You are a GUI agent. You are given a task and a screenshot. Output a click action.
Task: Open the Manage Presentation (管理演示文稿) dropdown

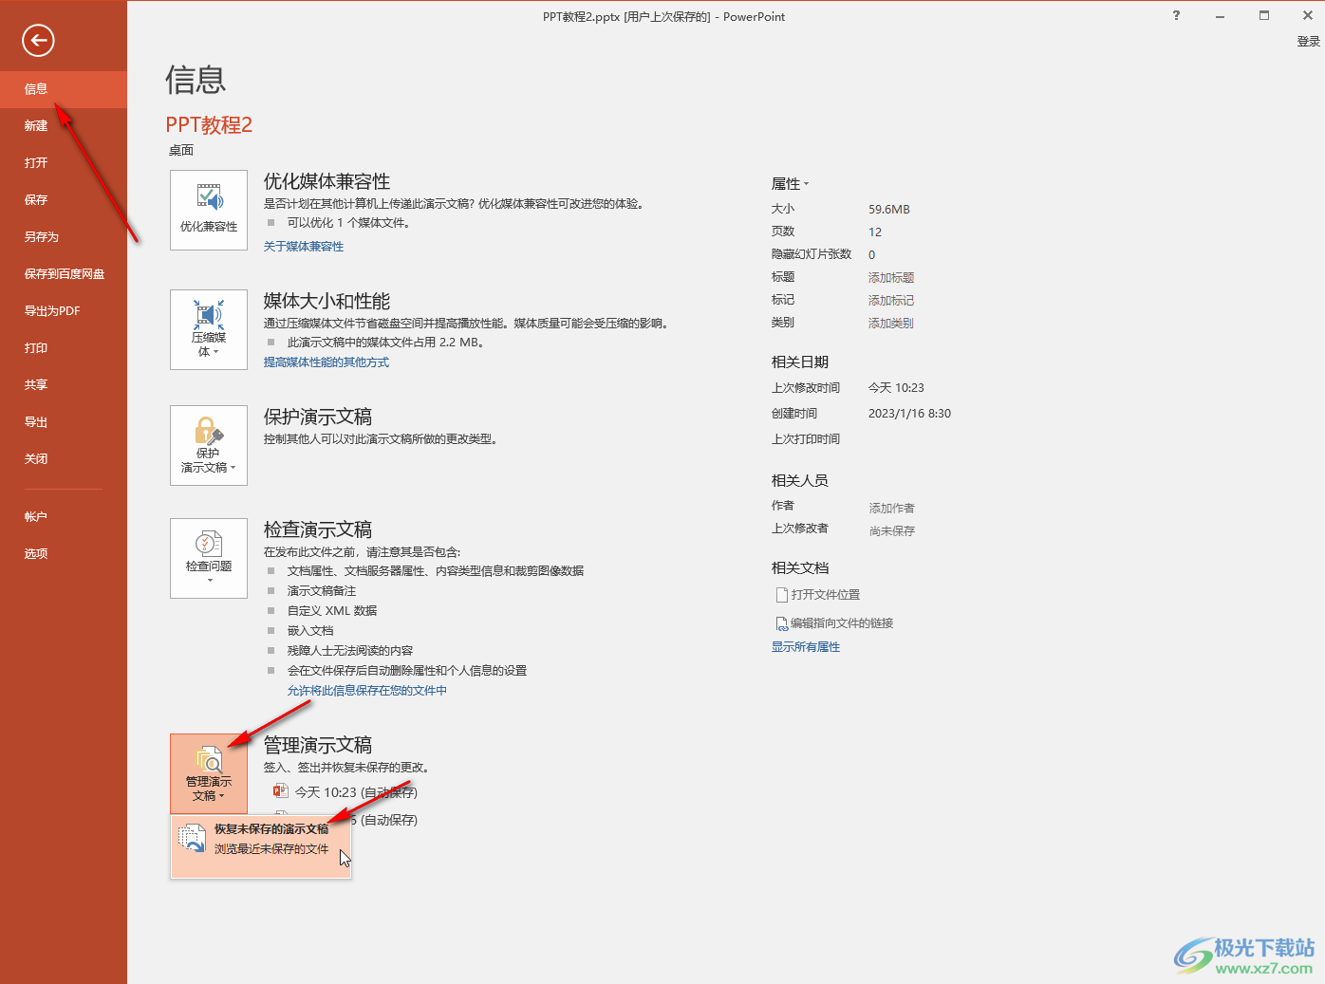[x=209, y=773]
